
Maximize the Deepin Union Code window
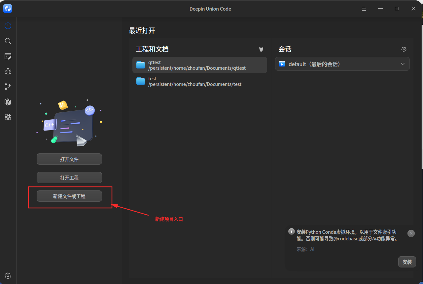coord(397,9)
